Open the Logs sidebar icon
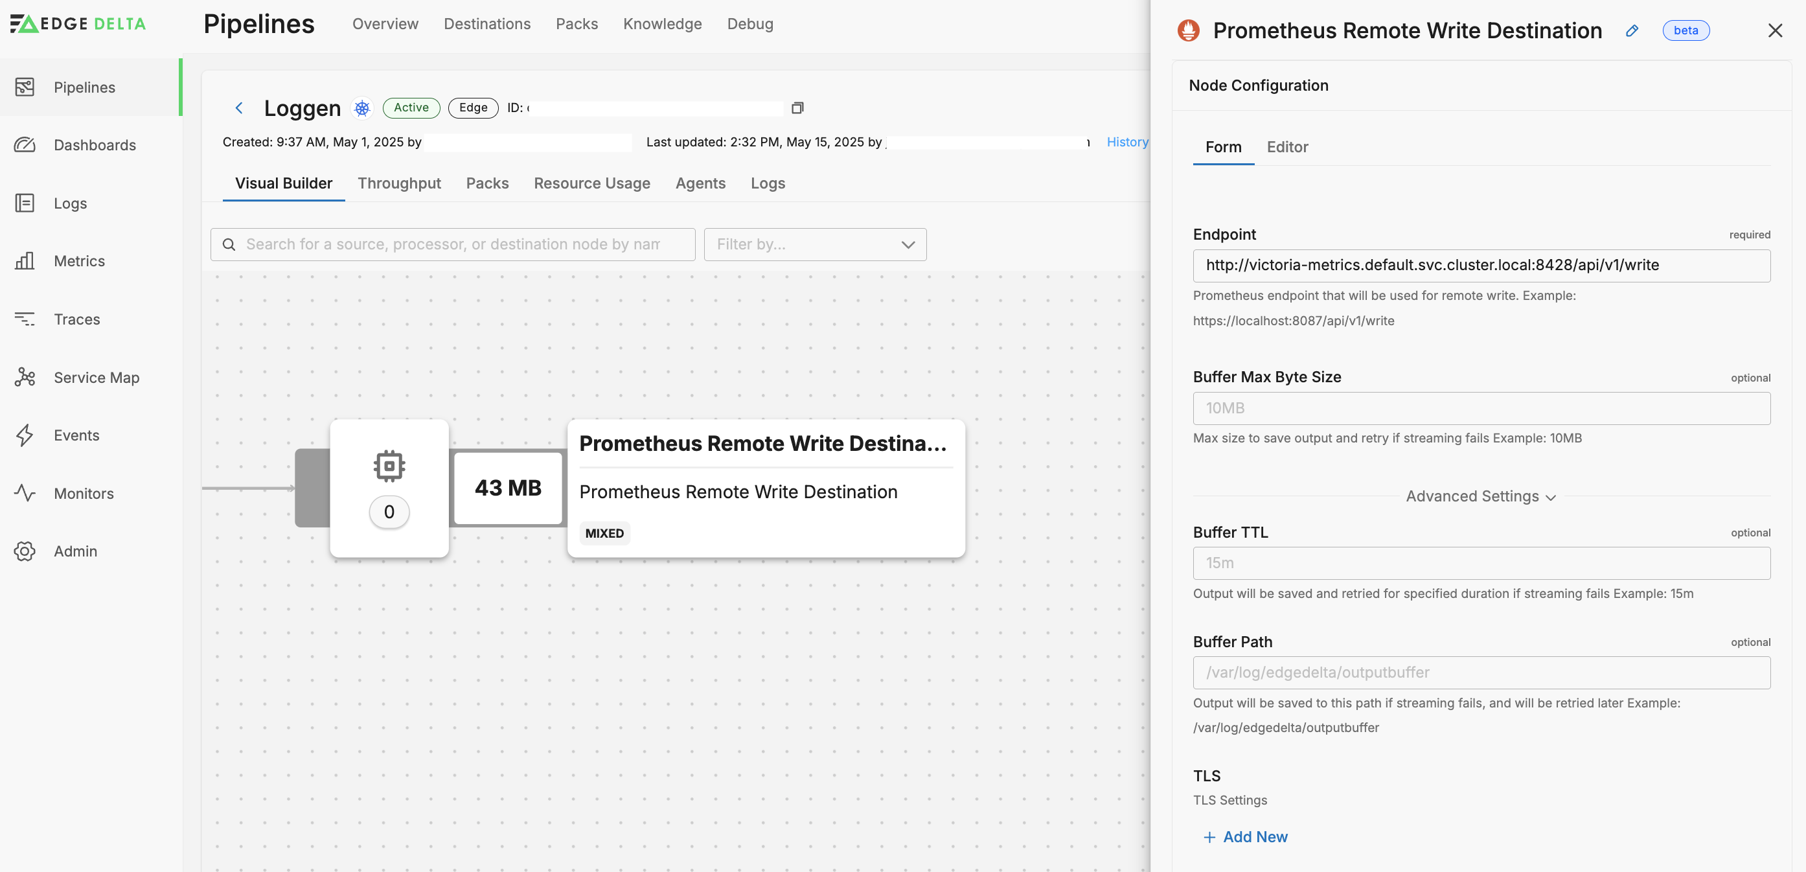Image resolution: width=1806 pixels, height=872 pixels. pos(25,203)
